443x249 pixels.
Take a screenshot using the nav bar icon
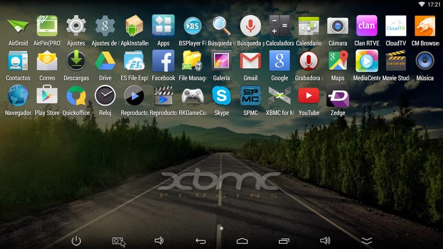[118, 241]
